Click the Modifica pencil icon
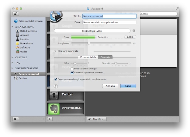Screen dimensions: 190x137 (x=89, y=119)
